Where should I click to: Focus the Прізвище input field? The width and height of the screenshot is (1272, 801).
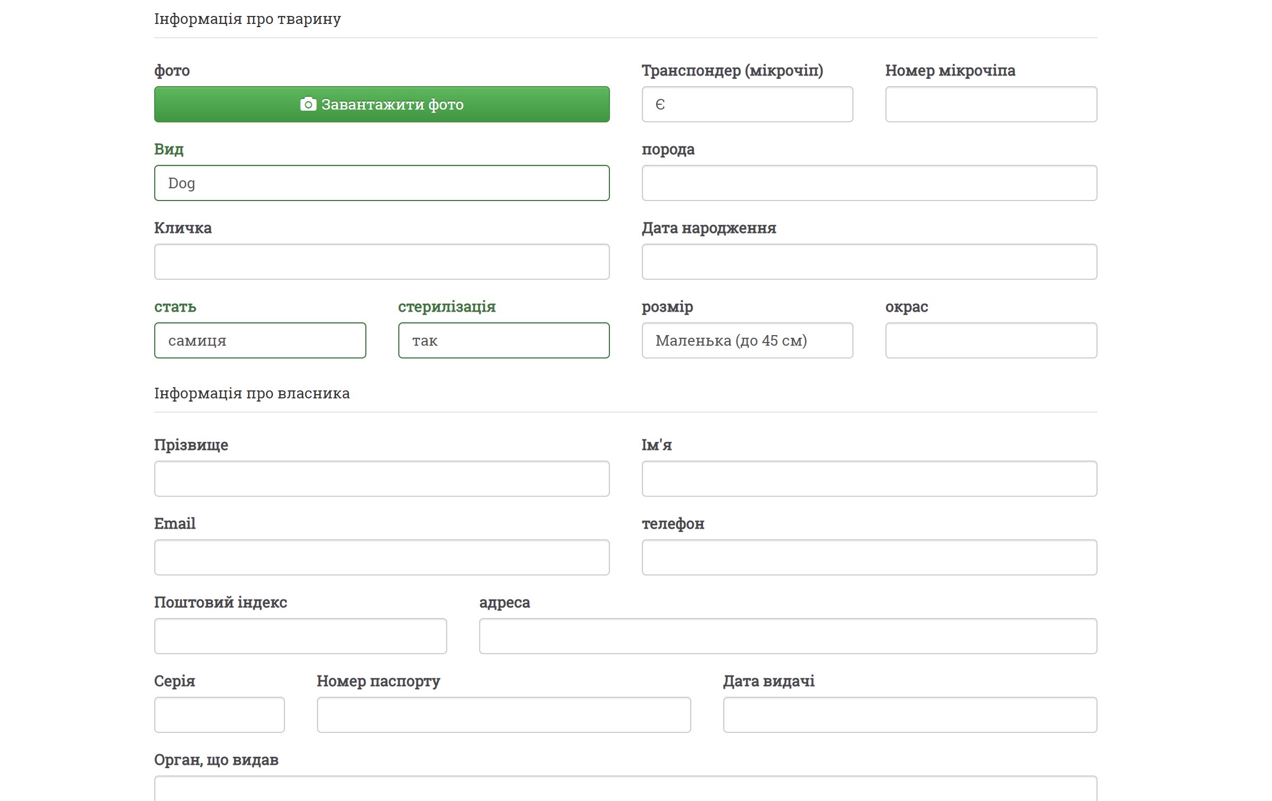click(381, 479)
